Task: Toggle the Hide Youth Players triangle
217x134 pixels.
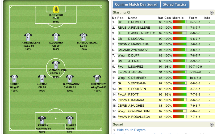Action: 114,130
